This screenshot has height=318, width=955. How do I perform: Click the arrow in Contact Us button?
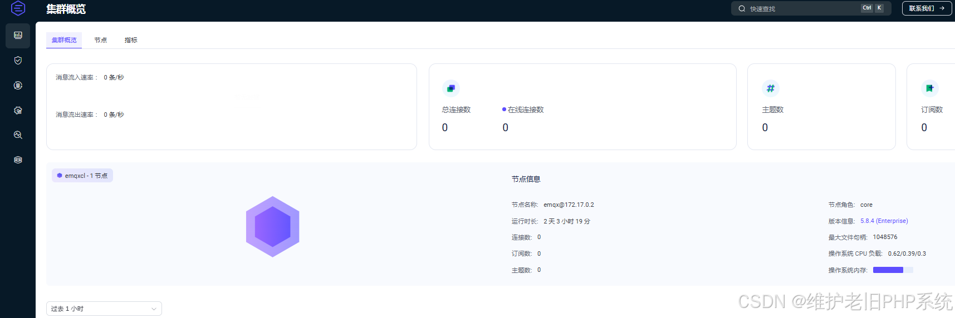pyautogui.click(x=942, y=8)
